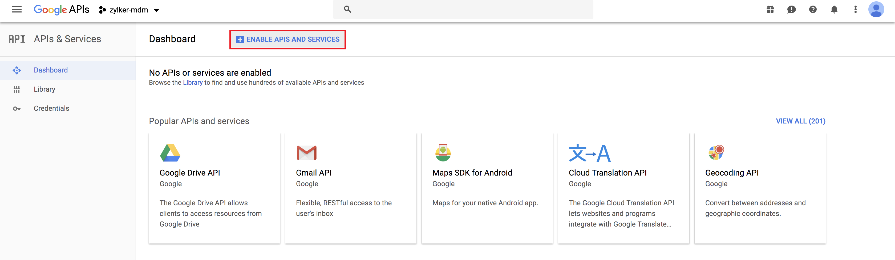
Task: Open the help question mark icon
Action: [813, 10]
